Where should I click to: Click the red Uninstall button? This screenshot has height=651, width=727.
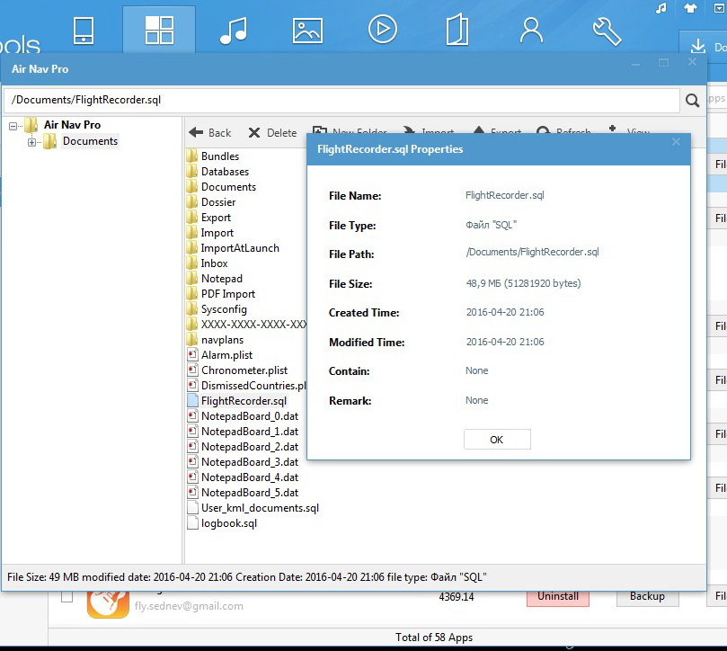click(557, 596)
